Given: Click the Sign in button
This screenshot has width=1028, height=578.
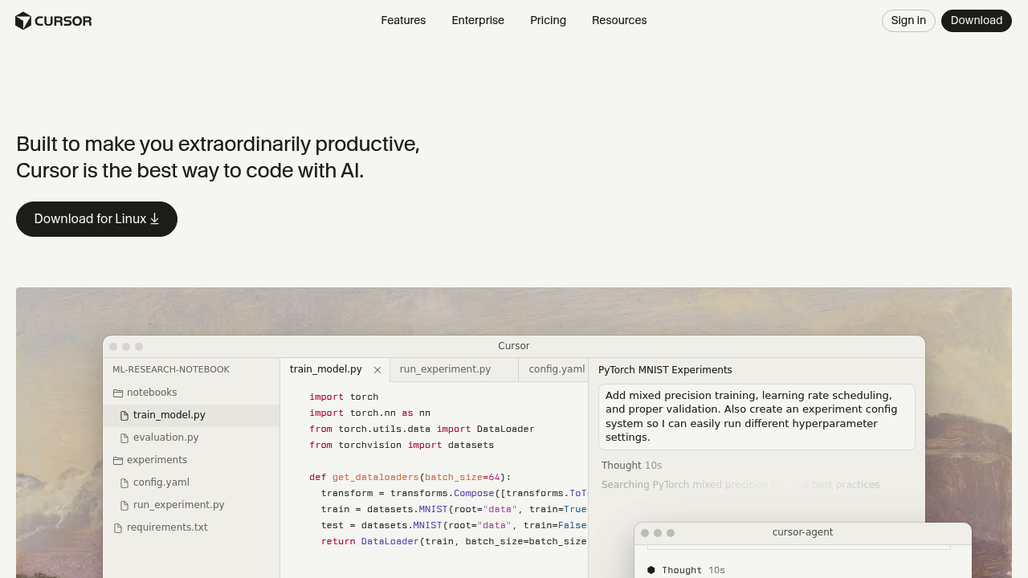Looking at the screenshot, I should coord(908,21).
